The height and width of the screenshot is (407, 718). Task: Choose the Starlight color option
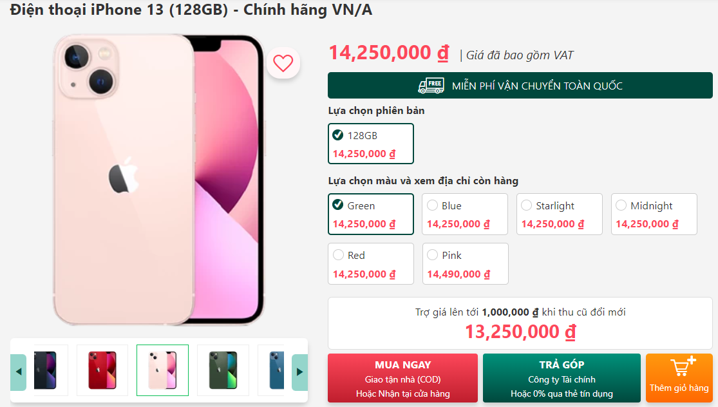pos(560,214)
